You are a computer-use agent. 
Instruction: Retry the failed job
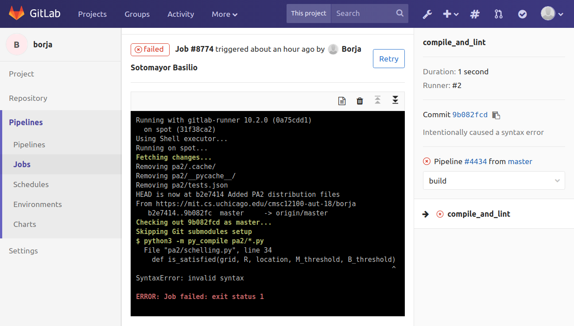pos(388,59)
